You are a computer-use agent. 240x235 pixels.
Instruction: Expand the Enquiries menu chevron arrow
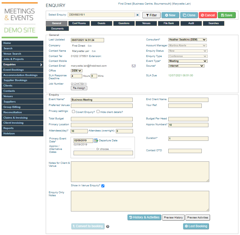pyautogui.click(x=41, y=65)
